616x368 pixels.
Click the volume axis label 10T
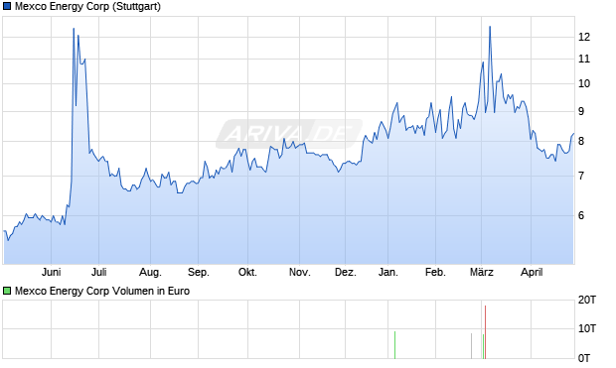[587, 328]
